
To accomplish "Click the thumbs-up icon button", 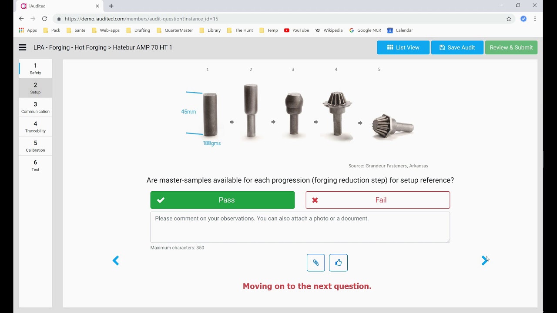I will tap(339, 263).
